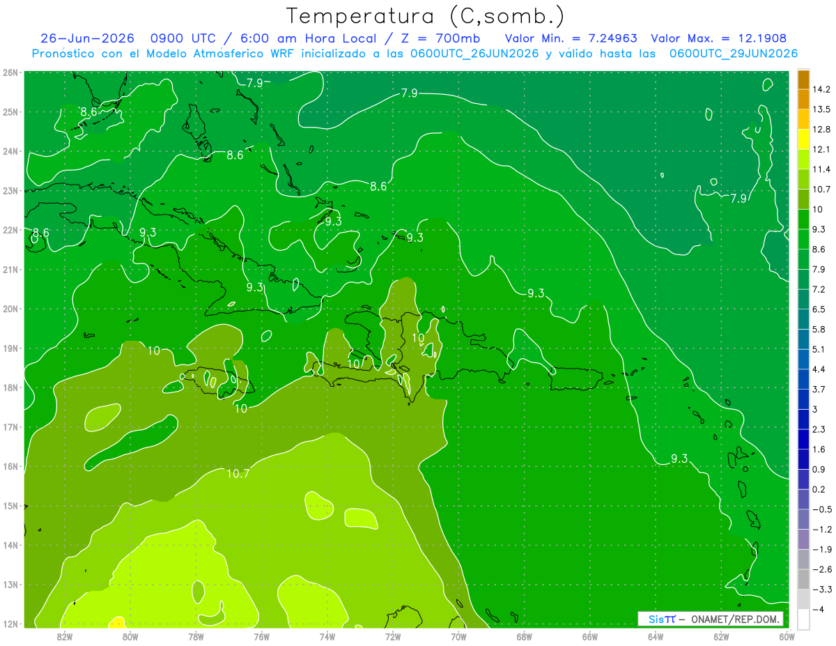Click the "7.2" colorbar value

point(817,289)
